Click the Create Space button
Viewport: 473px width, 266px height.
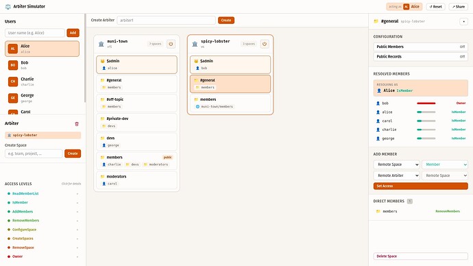click(73, 154)
